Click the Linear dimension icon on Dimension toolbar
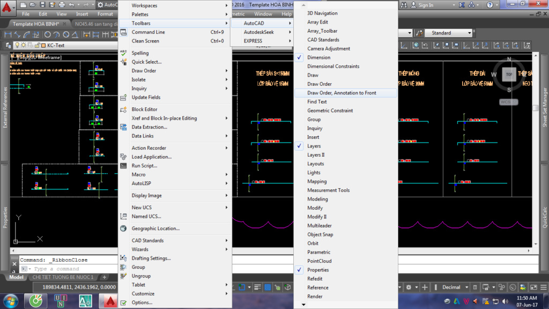The height and width of the screenshot is (309, 549). (8, 35)
